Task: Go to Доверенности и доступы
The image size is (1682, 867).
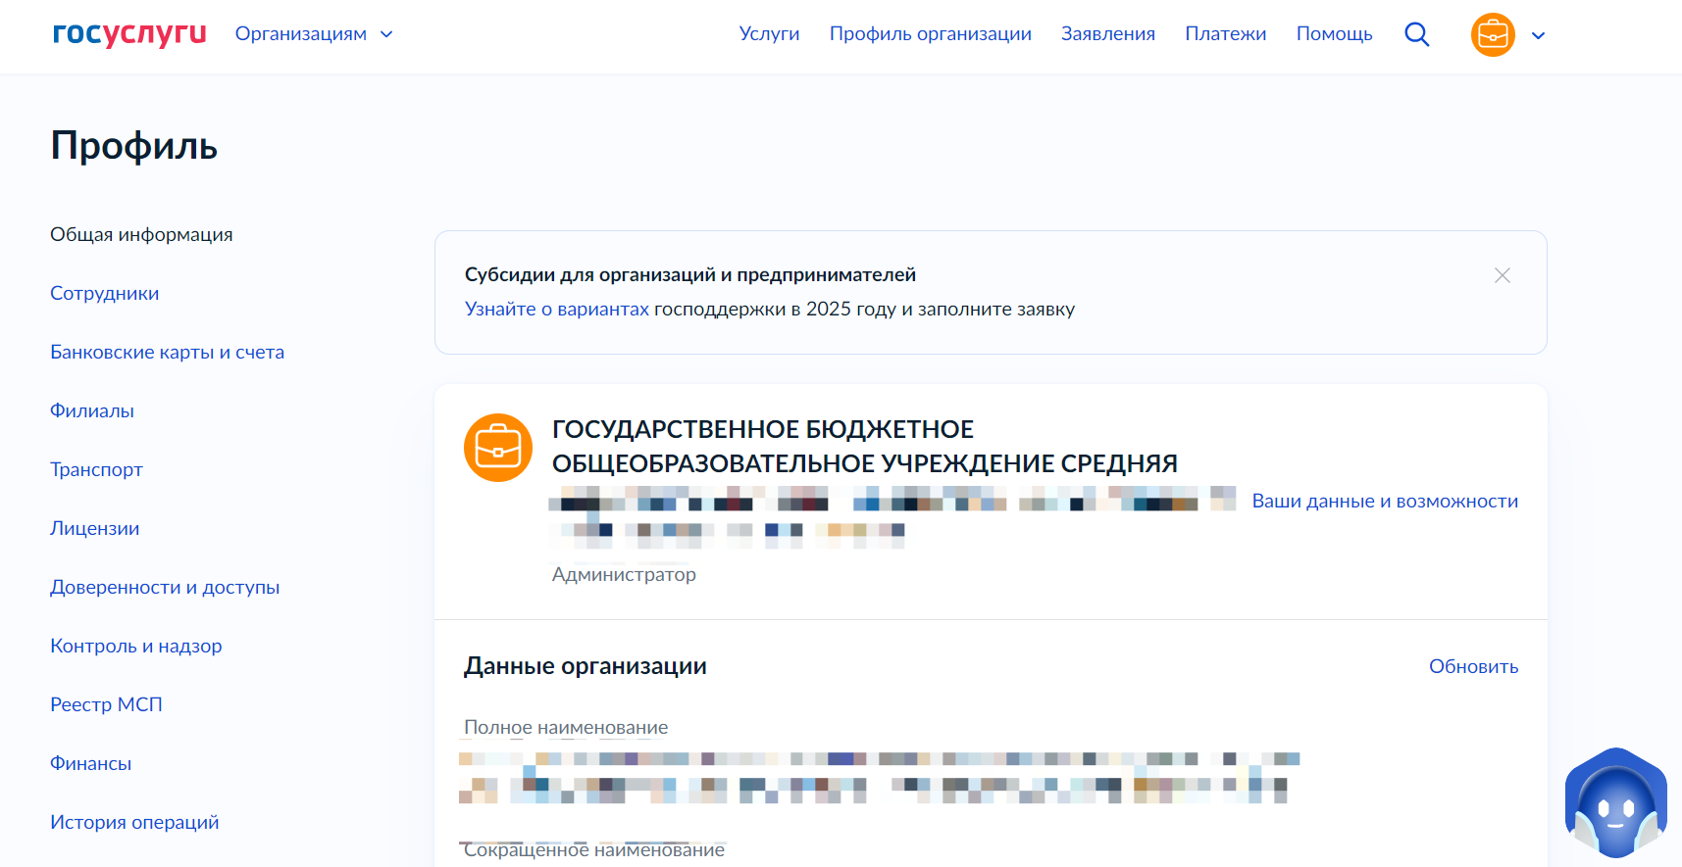Action: coord(165,587)
